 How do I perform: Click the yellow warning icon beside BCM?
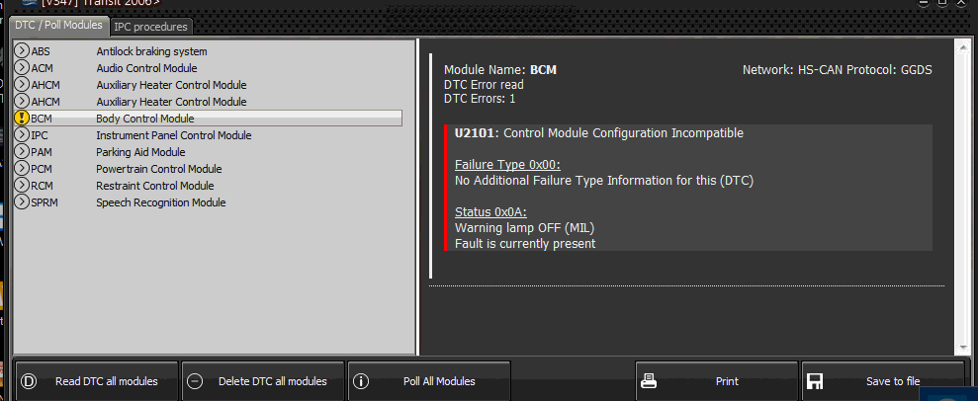(22, 119)
